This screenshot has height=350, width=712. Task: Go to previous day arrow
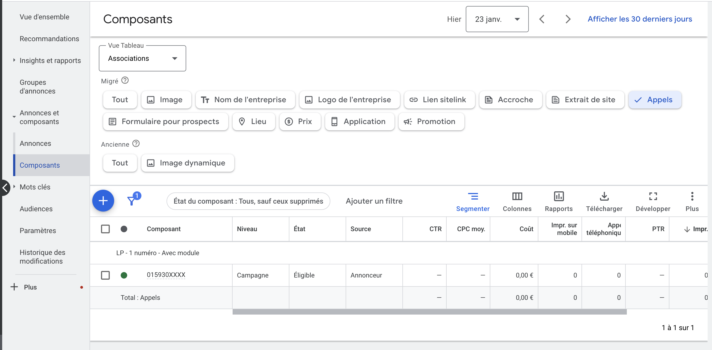(x=542, y=19)
